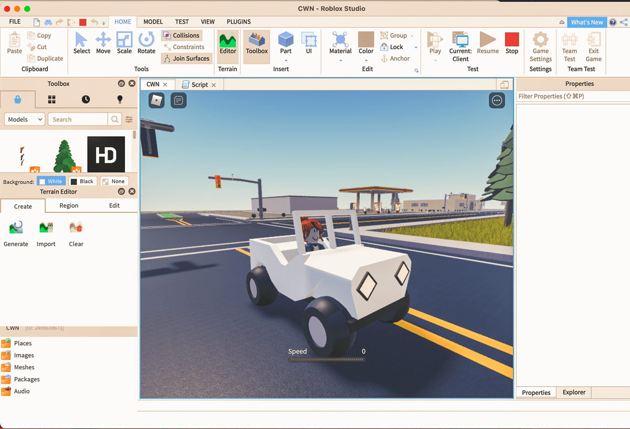This screenshot has width=630, height=429.
Task: Click the help question-mark icon
Action: 613,22
